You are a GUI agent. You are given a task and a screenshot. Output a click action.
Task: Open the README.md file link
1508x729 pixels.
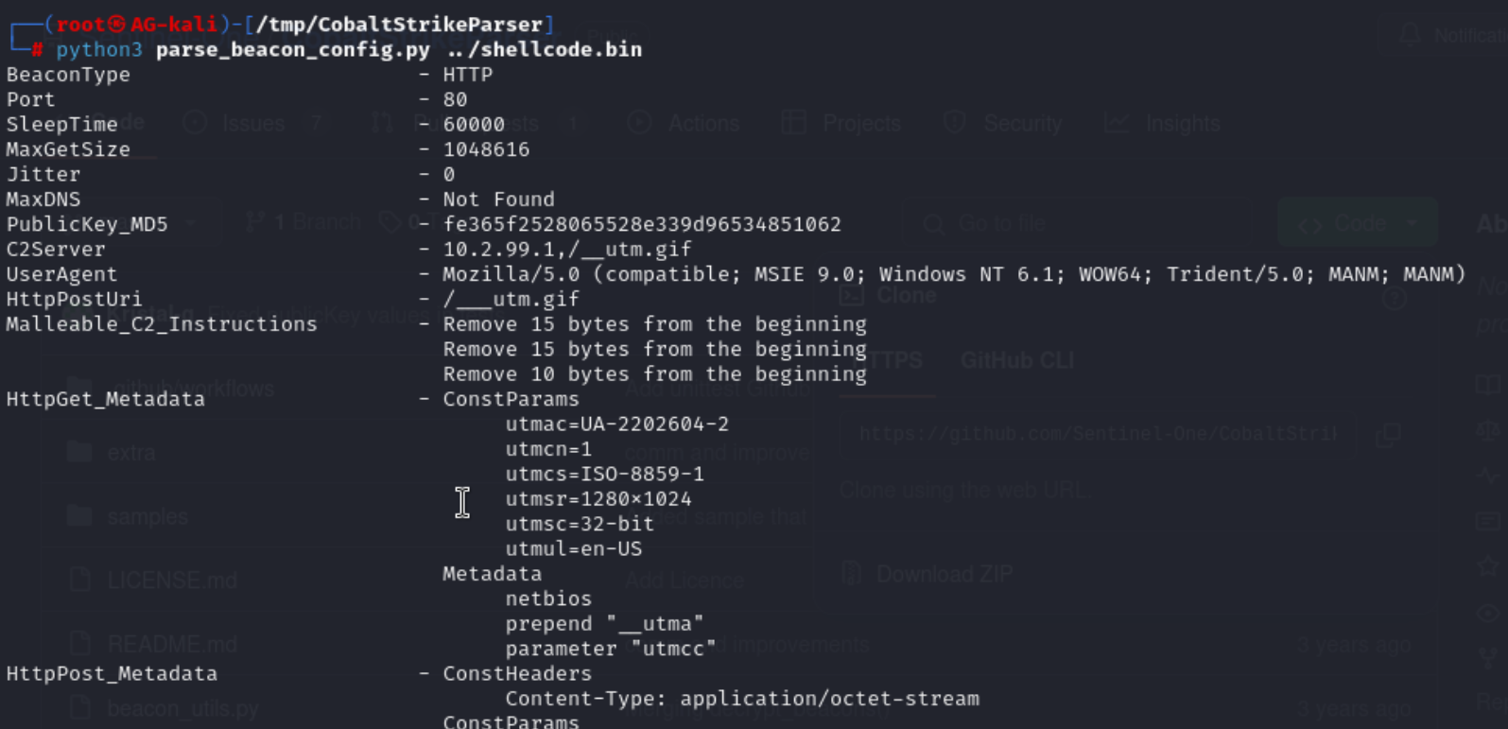tap(172, 644)
